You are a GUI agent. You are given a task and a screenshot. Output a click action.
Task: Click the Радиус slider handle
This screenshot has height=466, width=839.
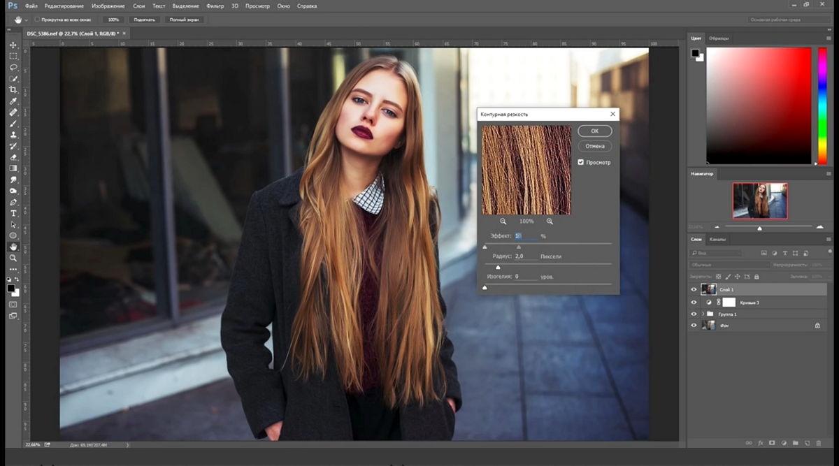pos(498,267)
